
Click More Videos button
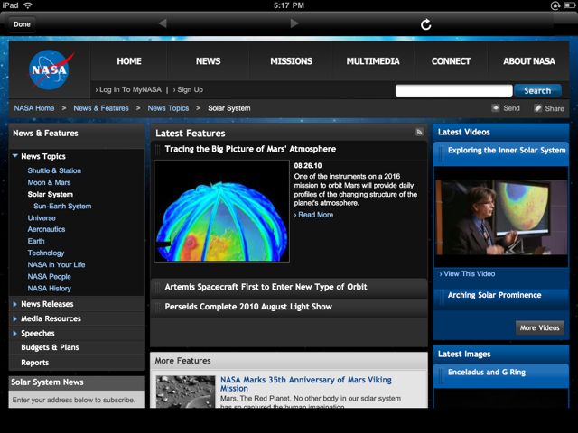point(540,327)
